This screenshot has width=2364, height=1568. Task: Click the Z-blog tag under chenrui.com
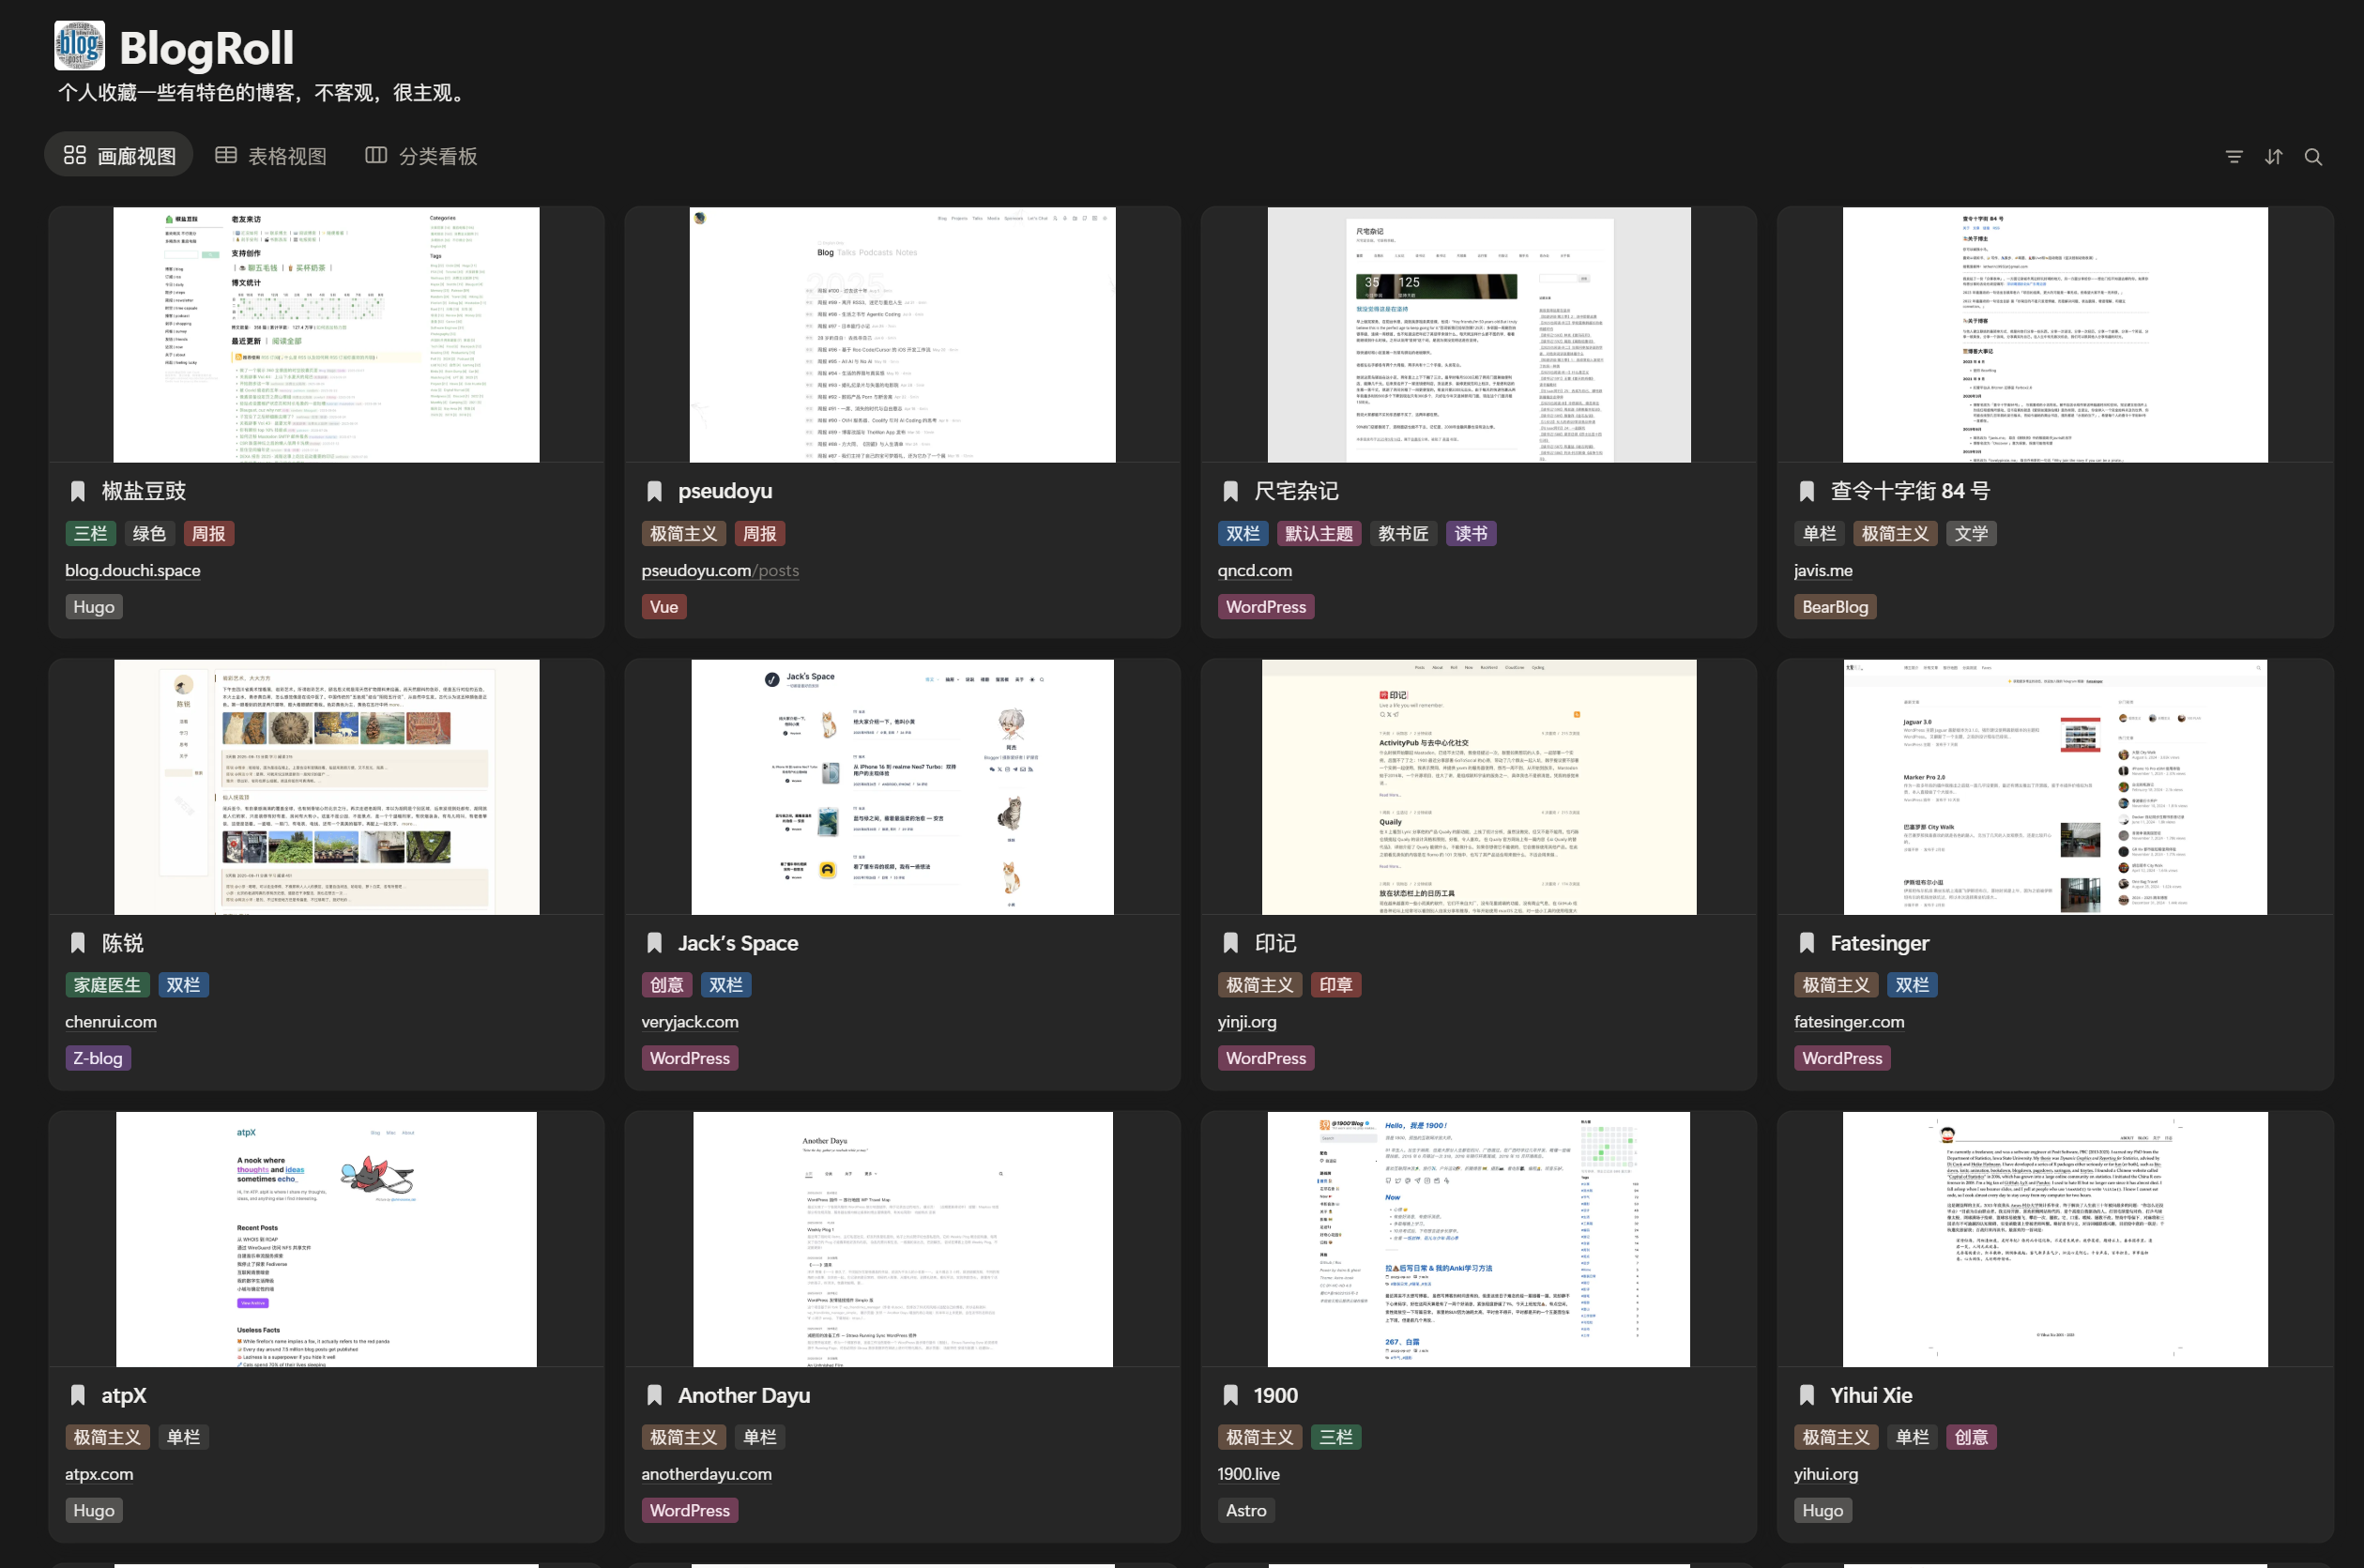tap(97, 1058)
